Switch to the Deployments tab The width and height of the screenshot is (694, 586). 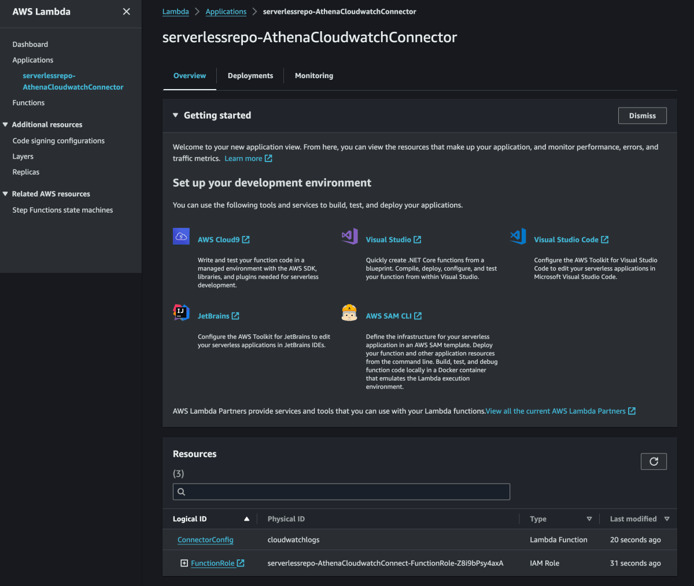pyautogui.click(x=250, y=76)
